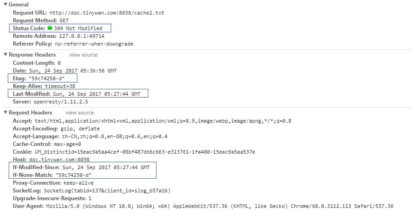Viewport: 411px width, 212px height.
Task: Click the If-Modified-Since request header
Action: pos(81,167)
